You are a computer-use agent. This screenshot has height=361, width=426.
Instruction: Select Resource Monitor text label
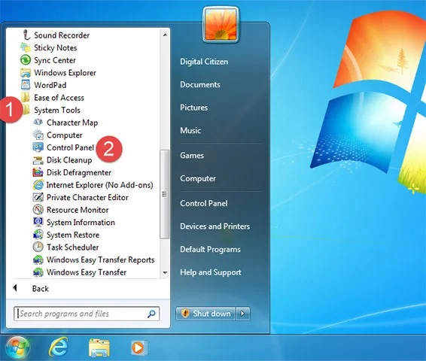[x=78, y=210]
